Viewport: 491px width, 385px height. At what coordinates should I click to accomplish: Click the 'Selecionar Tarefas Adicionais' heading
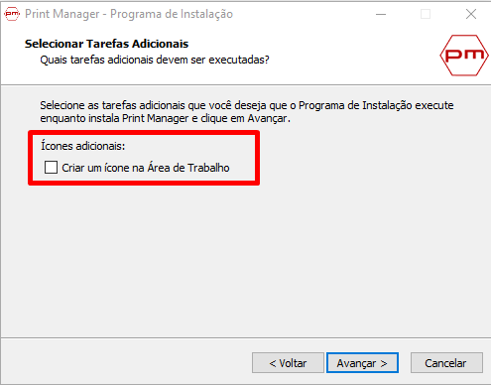click(x=106, y=44)
